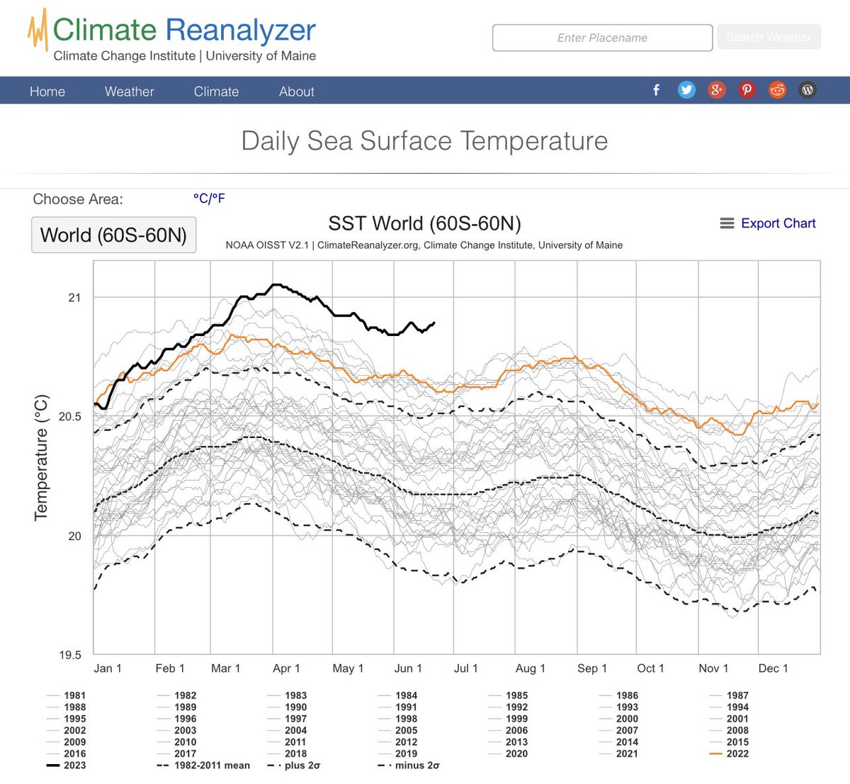850x784 pixels.
Task: Click the Apr 1 x-axis label
Action: tap(286, 668)
